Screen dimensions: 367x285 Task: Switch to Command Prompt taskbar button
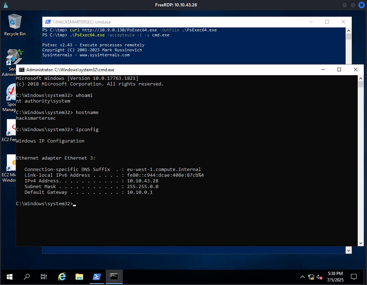coord(114,277)
